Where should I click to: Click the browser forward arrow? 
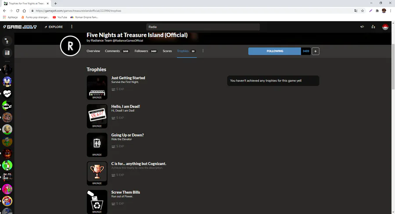11,11
